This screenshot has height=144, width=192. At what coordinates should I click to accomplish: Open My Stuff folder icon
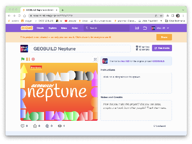pyautogui.click(x=145, y=28)
